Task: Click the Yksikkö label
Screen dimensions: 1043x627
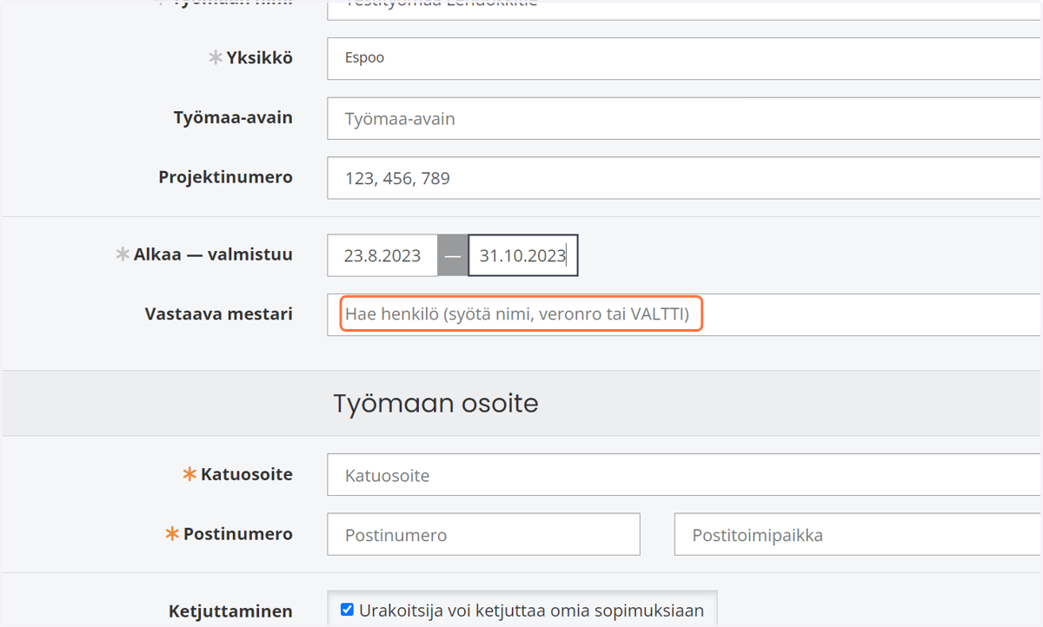Action: click(x=259, y=58)
